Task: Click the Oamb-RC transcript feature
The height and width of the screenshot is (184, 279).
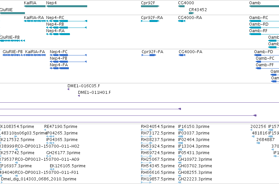Action: pos(264,21)
